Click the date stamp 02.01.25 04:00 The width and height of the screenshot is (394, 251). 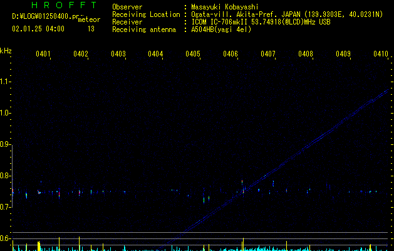38,29
